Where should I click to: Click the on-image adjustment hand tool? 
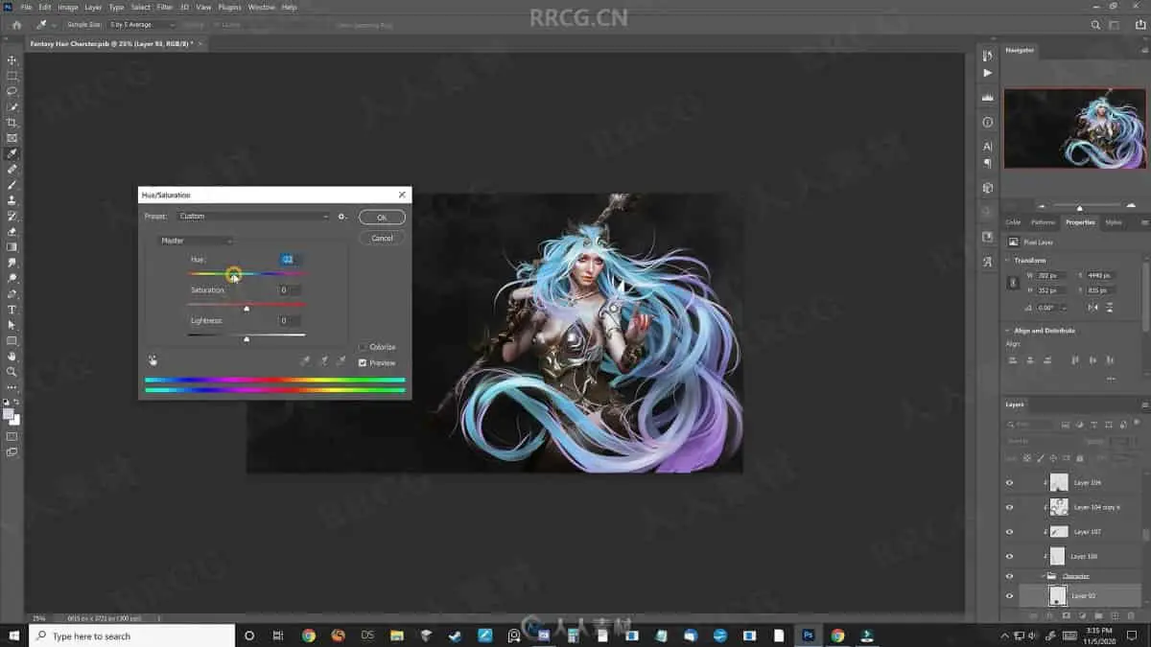tap(153, 360)
